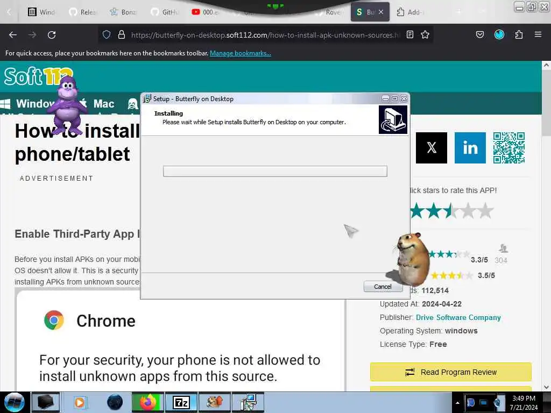Viewport: 551px width, 413px height.
Task: Open the Firefox taskbar icon
Action: tap(147, 402)
